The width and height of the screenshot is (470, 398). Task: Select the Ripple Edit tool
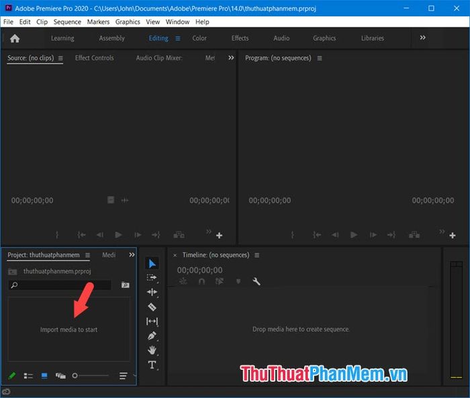pos(152,292)
